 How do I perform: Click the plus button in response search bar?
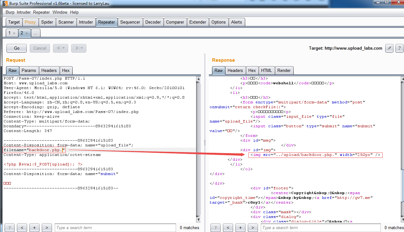click(240, 228)
